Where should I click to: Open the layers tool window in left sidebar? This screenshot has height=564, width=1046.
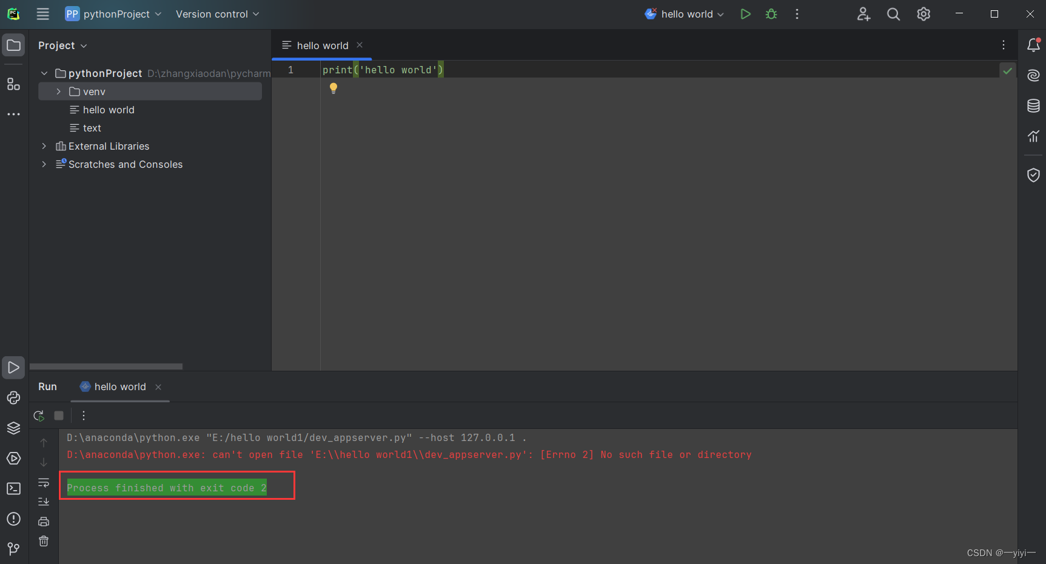click(13, 428)
